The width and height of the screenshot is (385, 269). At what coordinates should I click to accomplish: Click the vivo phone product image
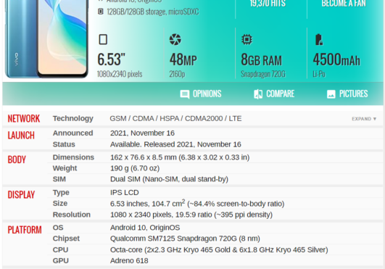[x=46, y=38]
